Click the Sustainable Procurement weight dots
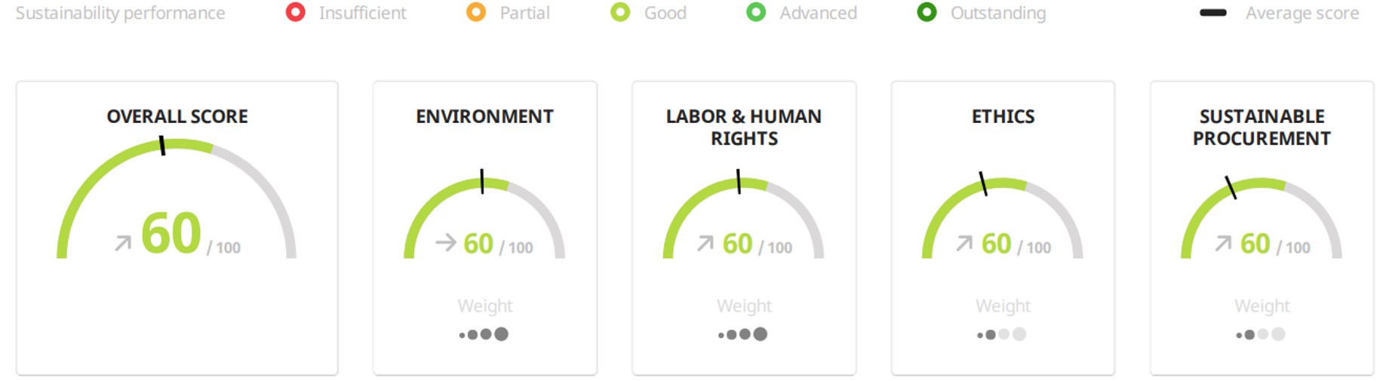The width and height of the screenshot is (1383, 381). point(1261,334)
